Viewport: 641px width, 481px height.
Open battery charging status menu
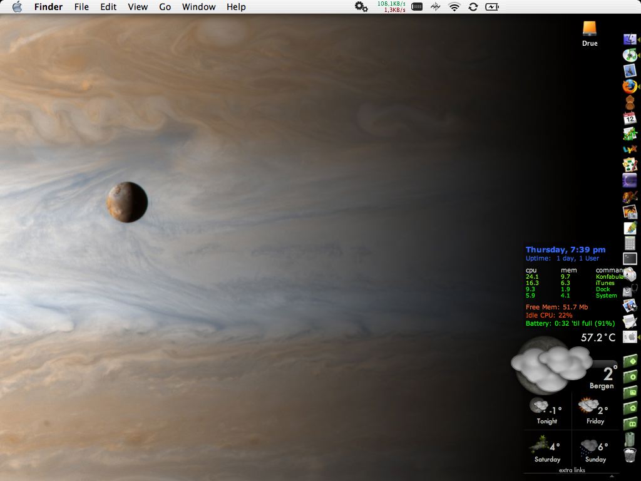(x=492, y=7)
